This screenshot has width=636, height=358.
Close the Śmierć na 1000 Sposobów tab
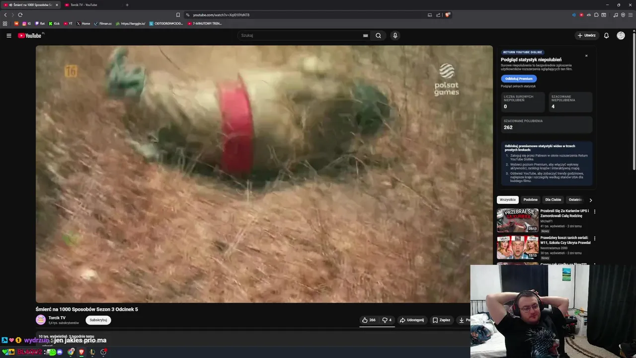click(x=56, y=5)
